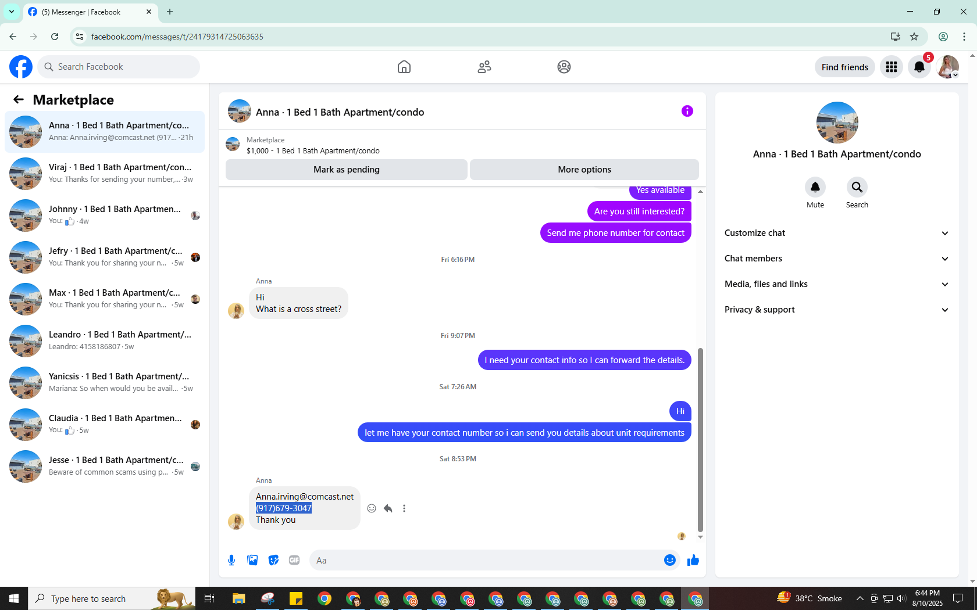Show hidden system tray icons
Image resolution: width=977 pixels, height=610 pixels.
point(860,598)
